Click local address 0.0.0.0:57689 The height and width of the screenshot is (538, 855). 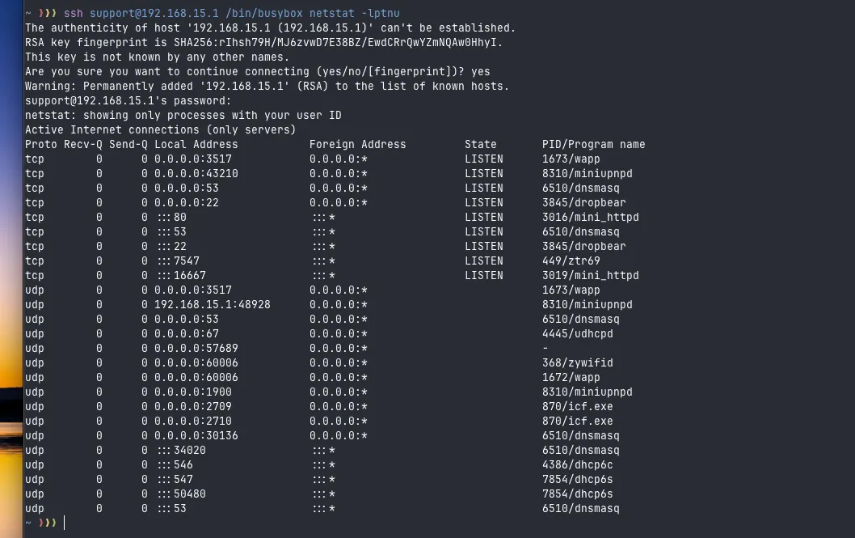pos(196,348)
